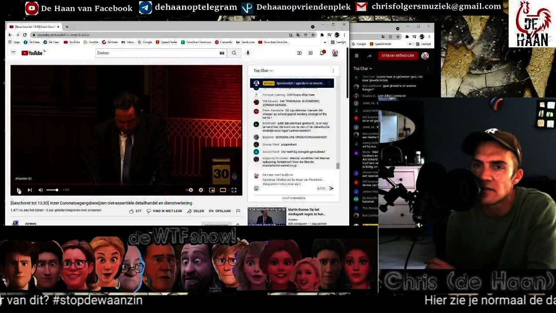This screenshot has height=313, width=556.
Task: Adjust the player volume slider
Action: pyautogui.click(x=52, y=190)
